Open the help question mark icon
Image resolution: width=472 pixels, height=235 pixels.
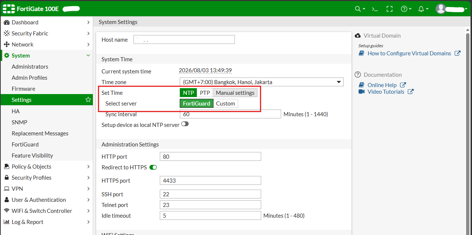tap(404, 9)
